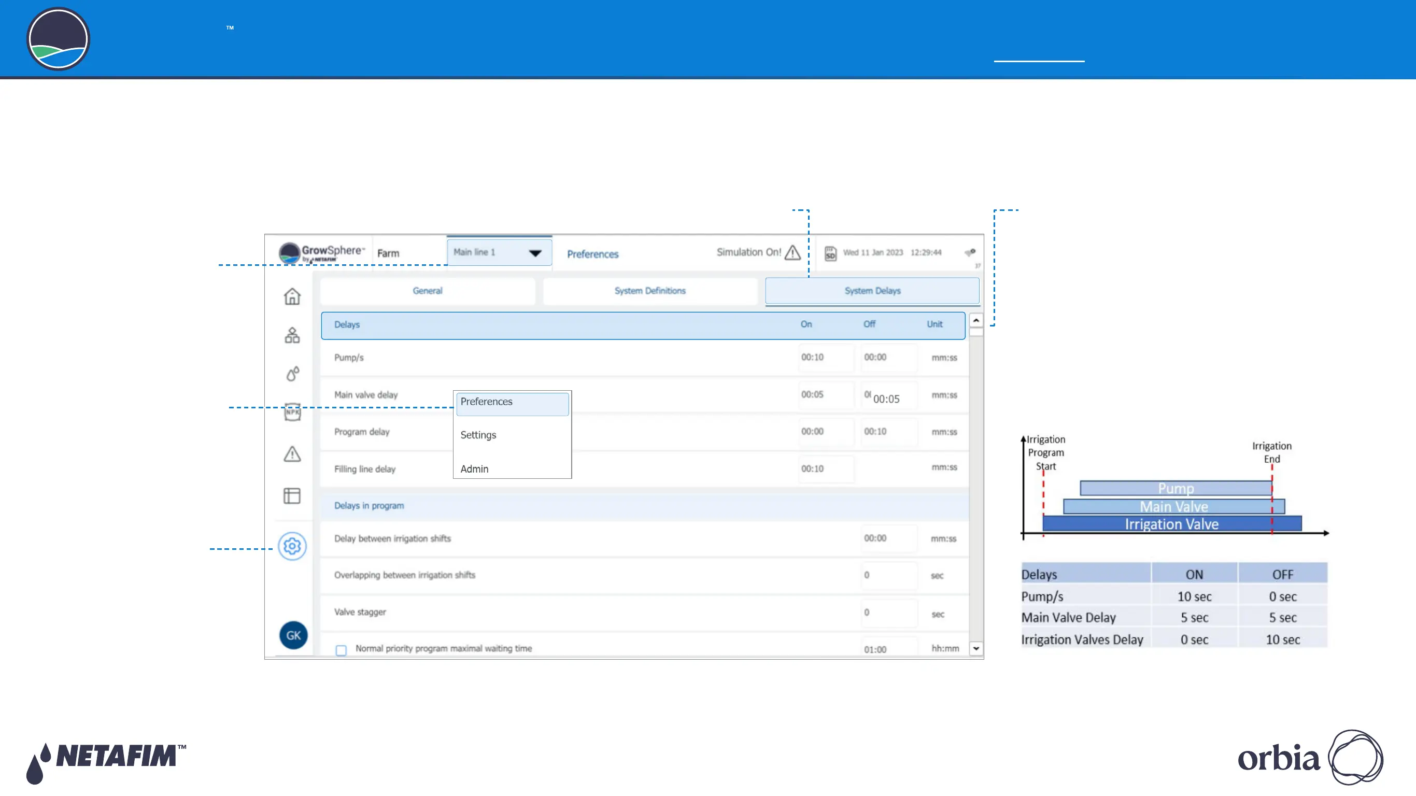Open the devices hierarchy icon in sidebar
The height and width of the screenshot is (796, 1416).
pos(292,335)
